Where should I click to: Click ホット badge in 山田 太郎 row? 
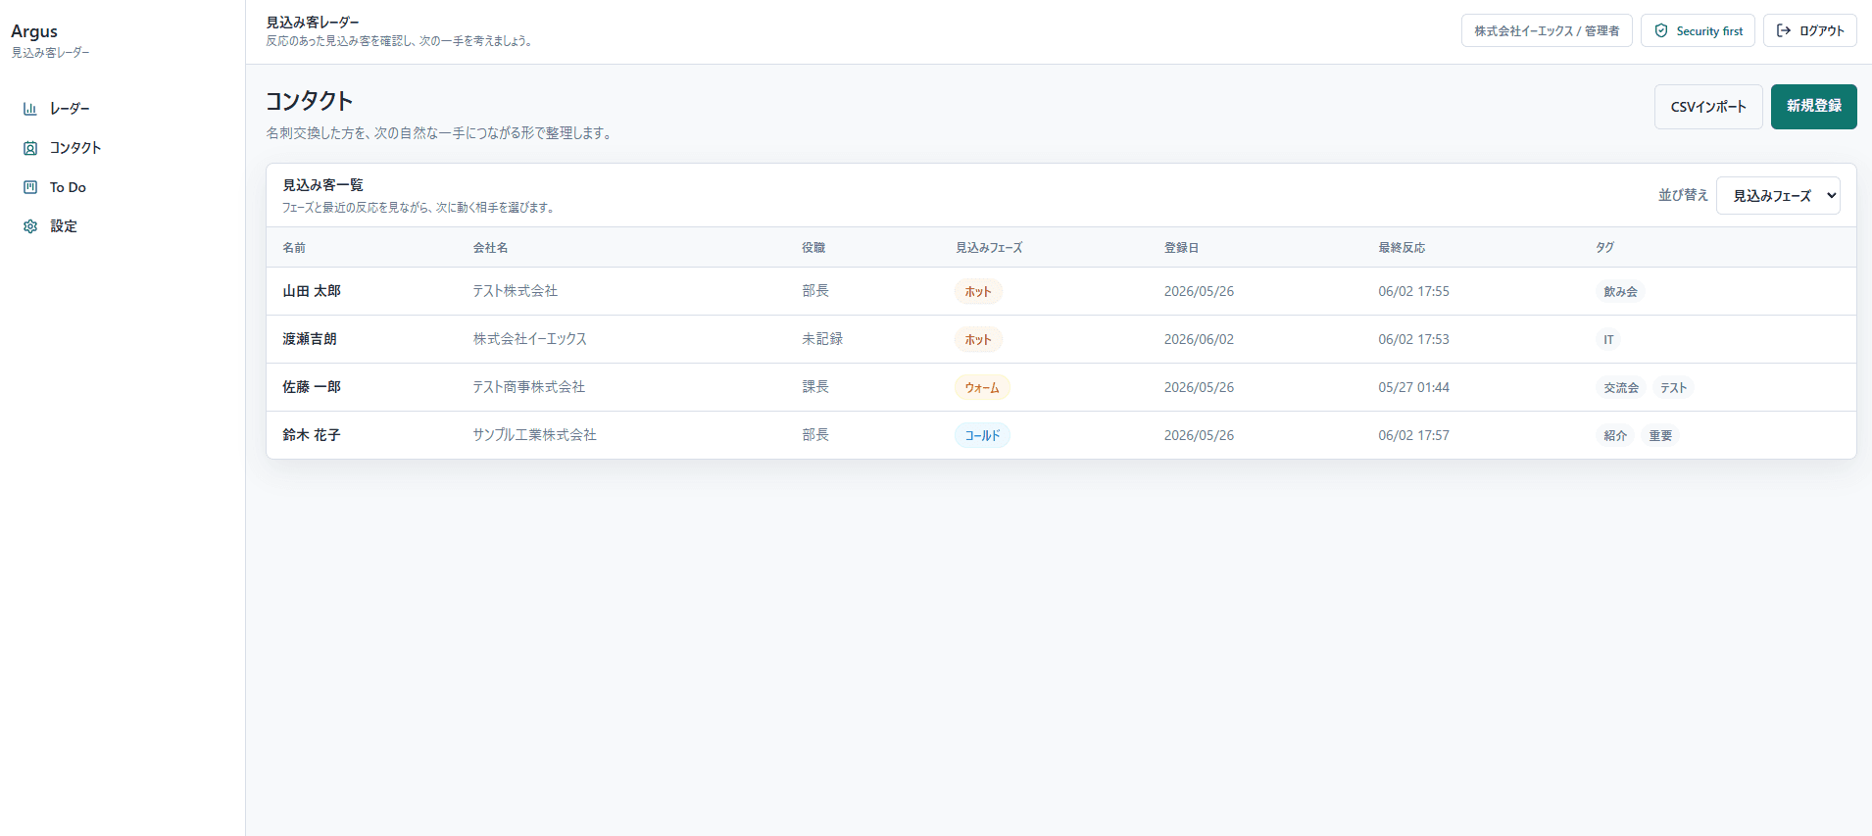[x=978, y=291]
